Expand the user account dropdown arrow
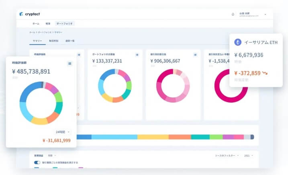288x175 pixels. click(x=265, y=14)
